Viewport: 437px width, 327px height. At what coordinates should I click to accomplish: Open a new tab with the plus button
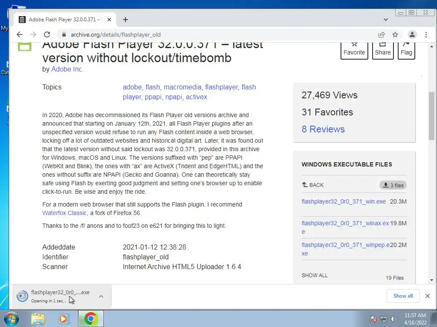coord(125,20)
